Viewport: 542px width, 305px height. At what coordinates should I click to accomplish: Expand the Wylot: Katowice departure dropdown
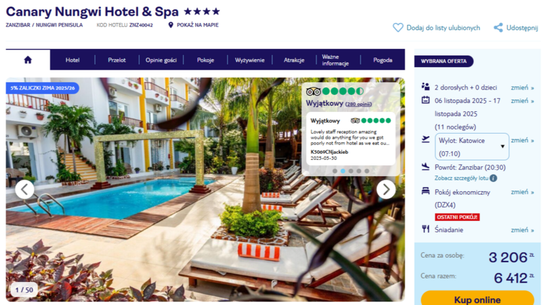tap(472, 146)
